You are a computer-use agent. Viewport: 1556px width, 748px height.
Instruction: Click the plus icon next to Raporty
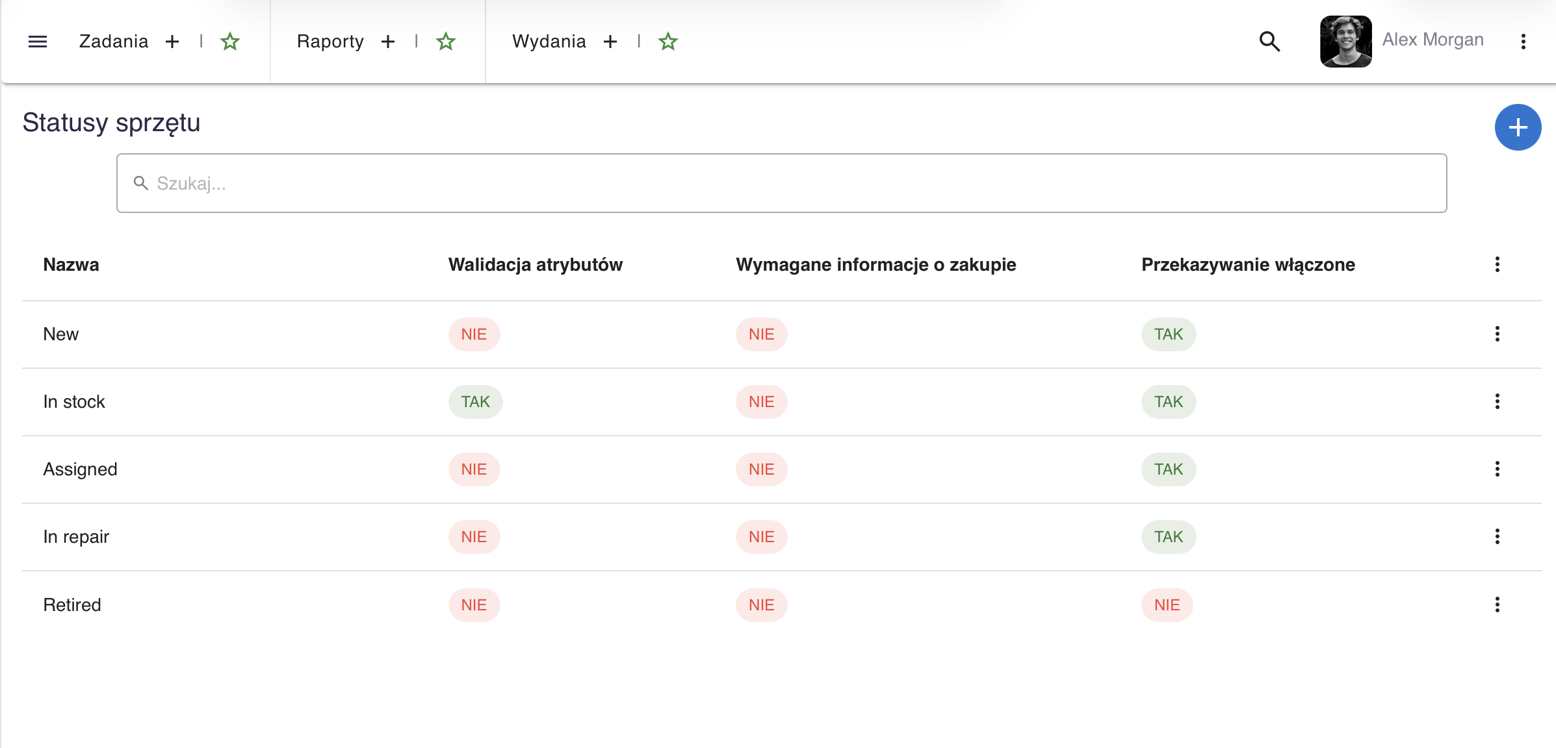[388, 42]
